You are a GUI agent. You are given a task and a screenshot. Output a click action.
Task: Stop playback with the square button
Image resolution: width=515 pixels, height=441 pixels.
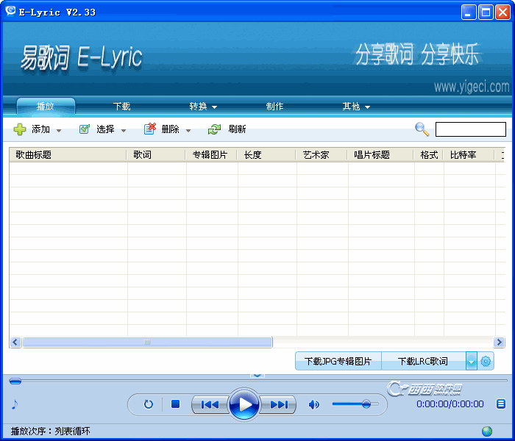pyautogui.click(x=175, y=404)
